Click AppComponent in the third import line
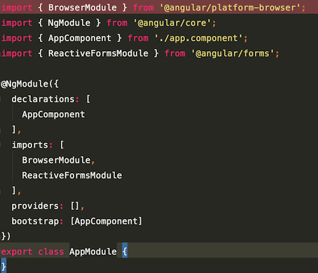This screenshot has height=273, width=318. 80,38
